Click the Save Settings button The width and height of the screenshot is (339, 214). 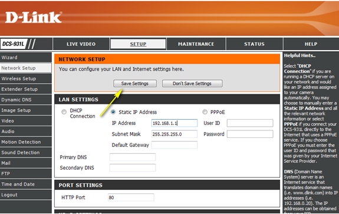point(135,84)
